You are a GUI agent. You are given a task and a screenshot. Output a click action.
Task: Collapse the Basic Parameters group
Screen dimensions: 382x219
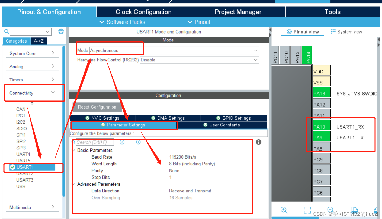tap(73, 150)
